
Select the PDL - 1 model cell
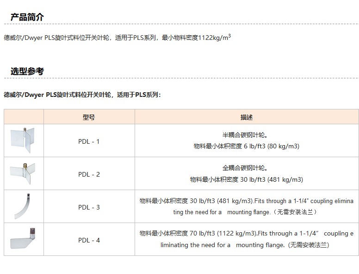(x=89, y=141)
